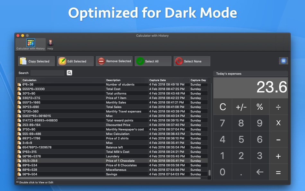Tap the 7 key
This screenshot has height=191, width=305.
(x=222, y=123)
